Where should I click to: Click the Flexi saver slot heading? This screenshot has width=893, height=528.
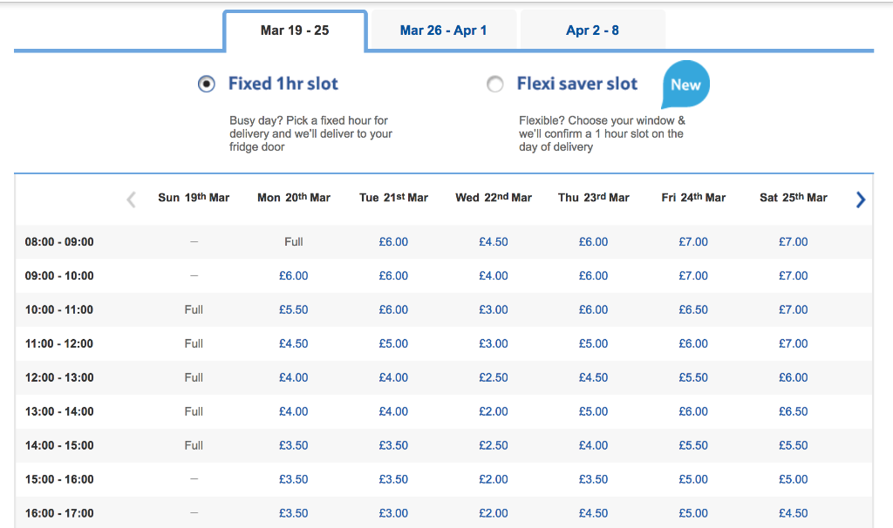577,84
